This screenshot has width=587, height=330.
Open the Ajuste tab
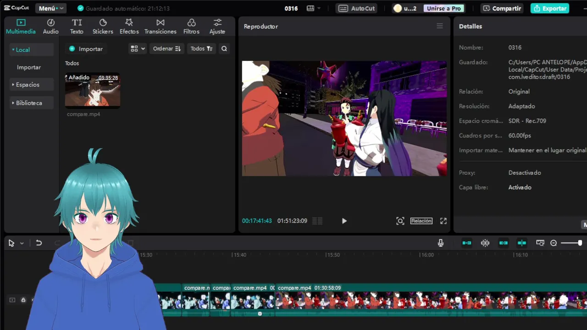point(217,27)
